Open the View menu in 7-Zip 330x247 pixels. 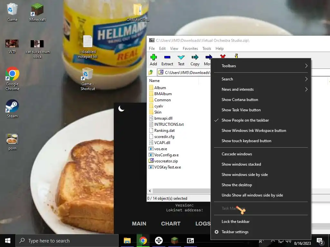click(174, 49)
